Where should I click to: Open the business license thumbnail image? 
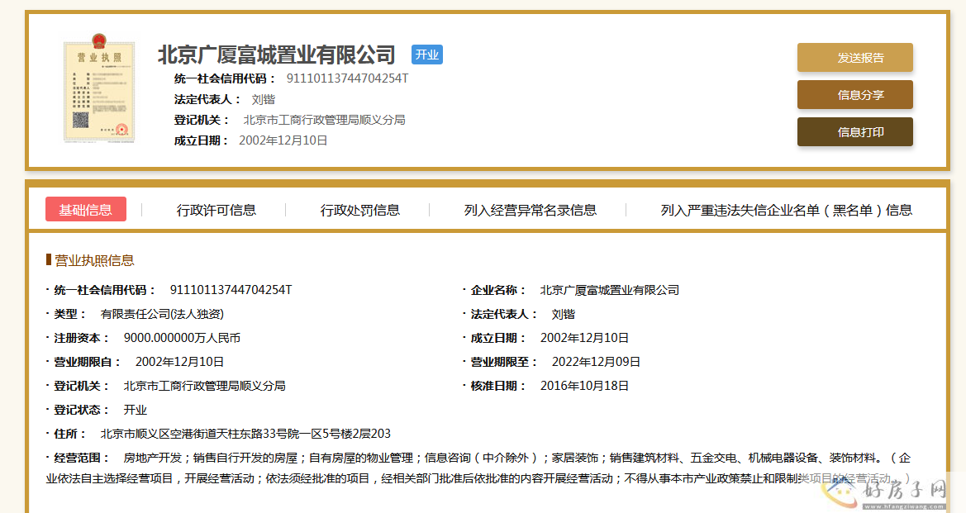tap(99, 88)
